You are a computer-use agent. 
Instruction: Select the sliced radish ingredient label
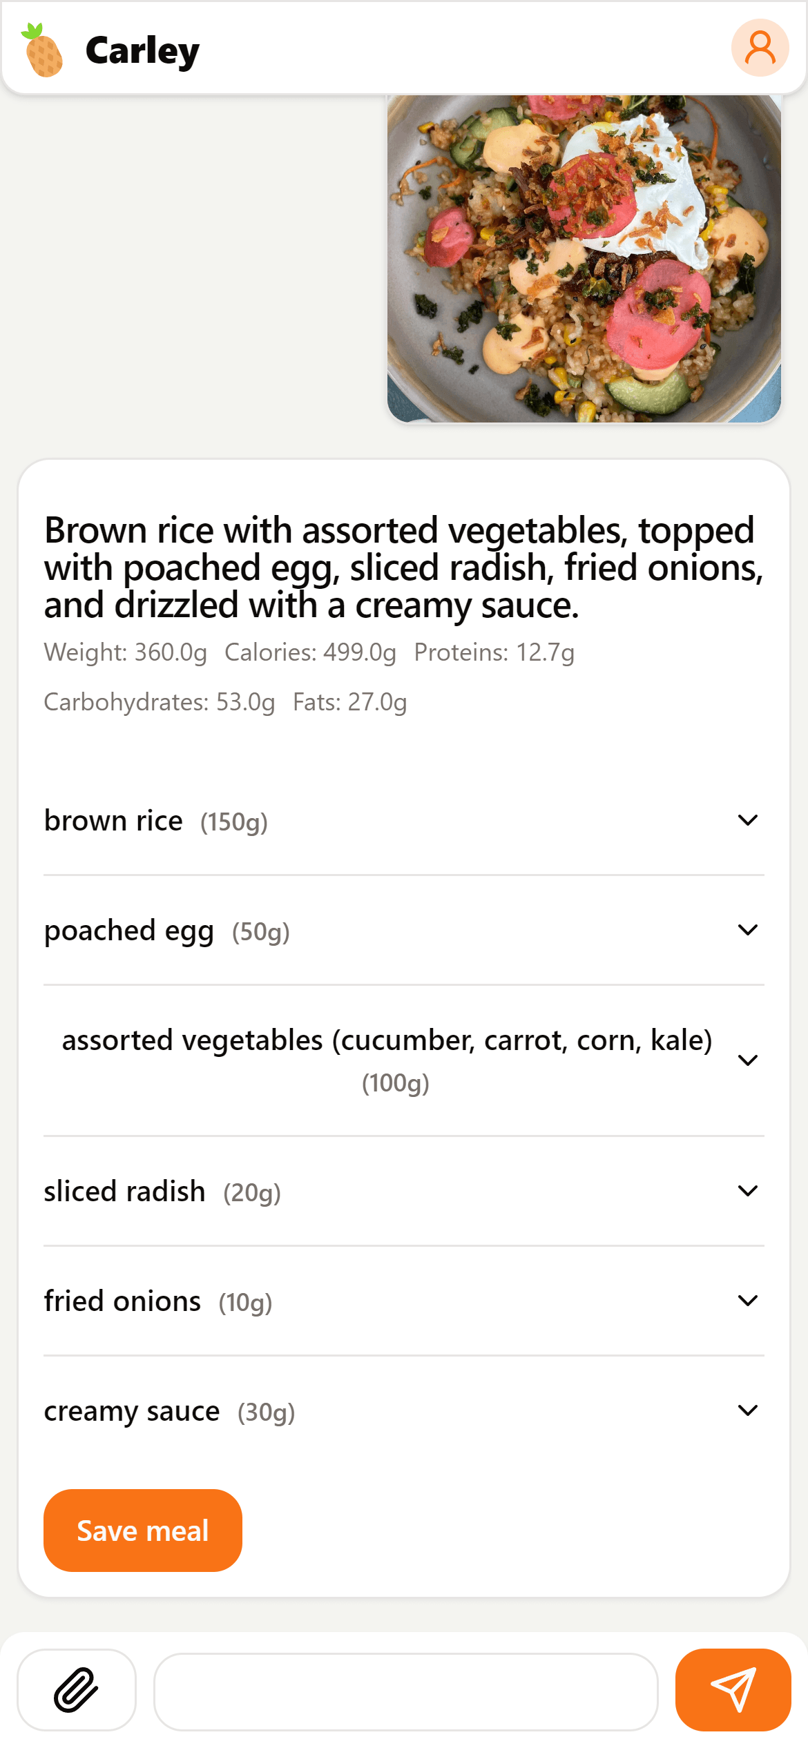click(x=124, y=1192)
